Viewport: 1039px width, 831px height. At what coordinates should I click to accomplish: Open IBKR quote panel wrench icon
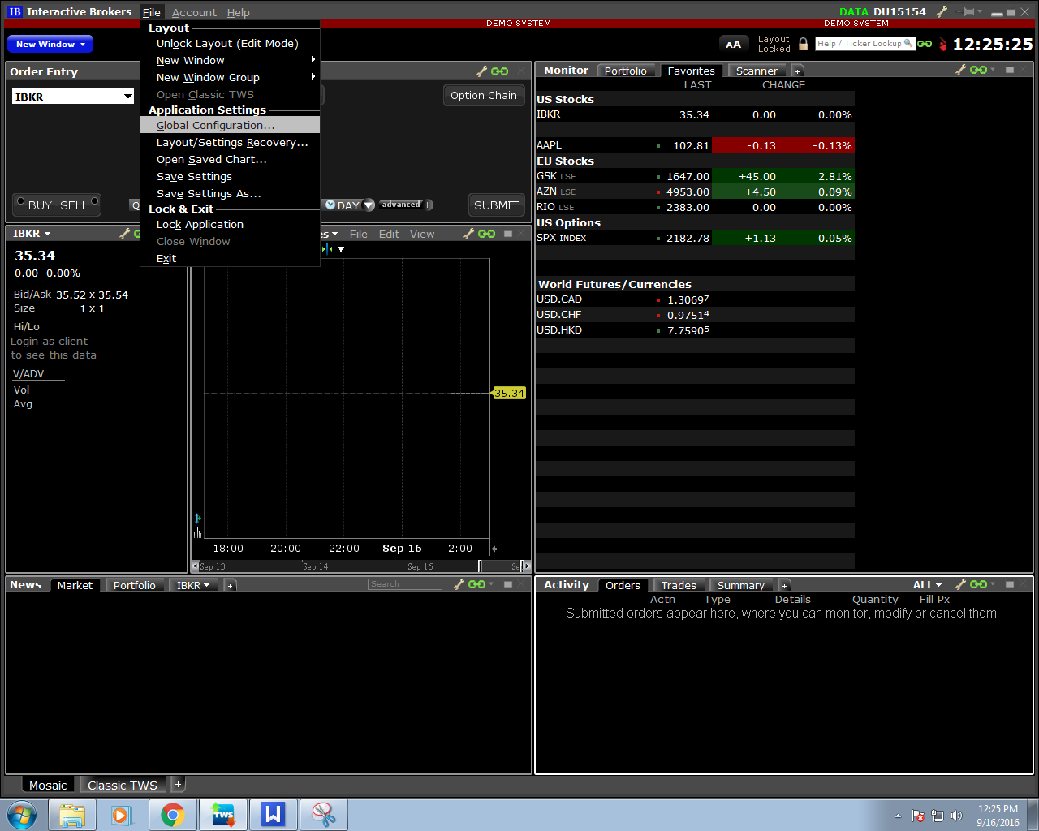coord(125,234)
